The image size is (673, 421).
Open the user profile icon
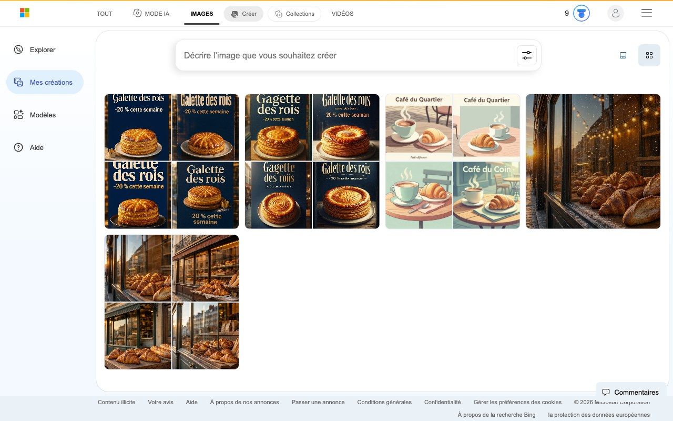click(x=616, y=13)
